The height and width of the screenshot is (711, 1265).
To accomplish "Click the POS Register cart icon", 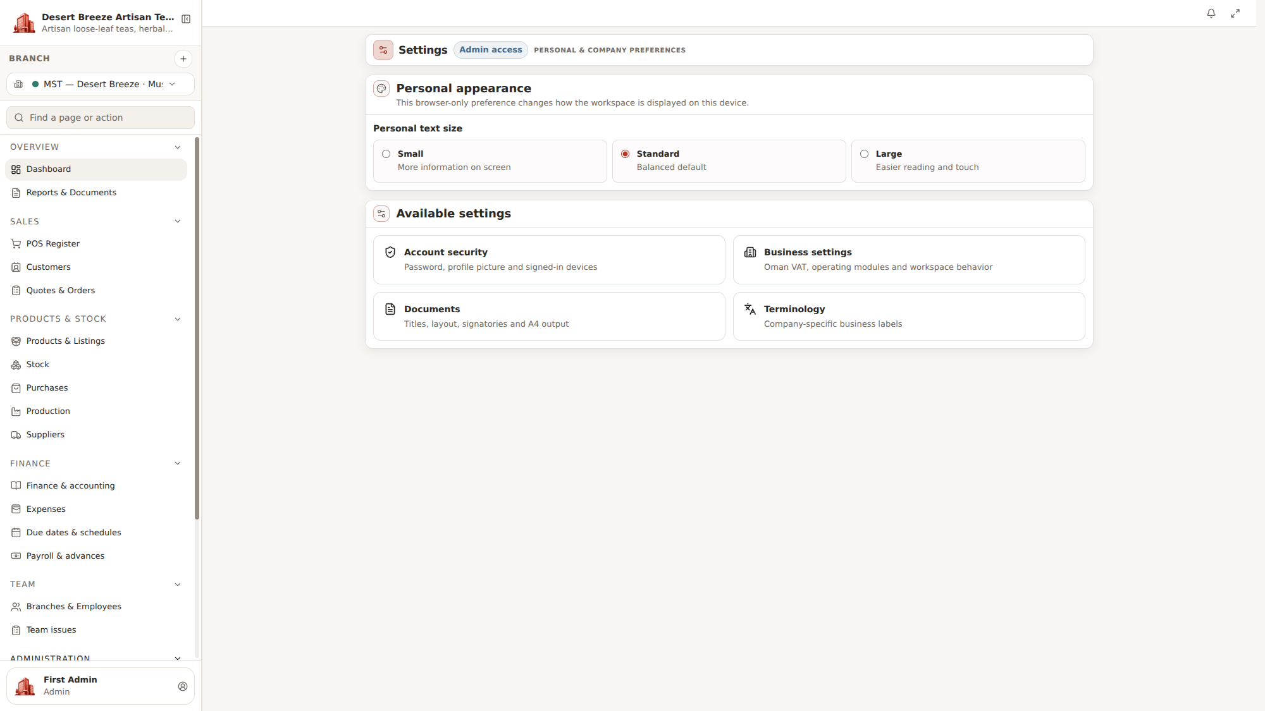I will [x=16, y=244].
